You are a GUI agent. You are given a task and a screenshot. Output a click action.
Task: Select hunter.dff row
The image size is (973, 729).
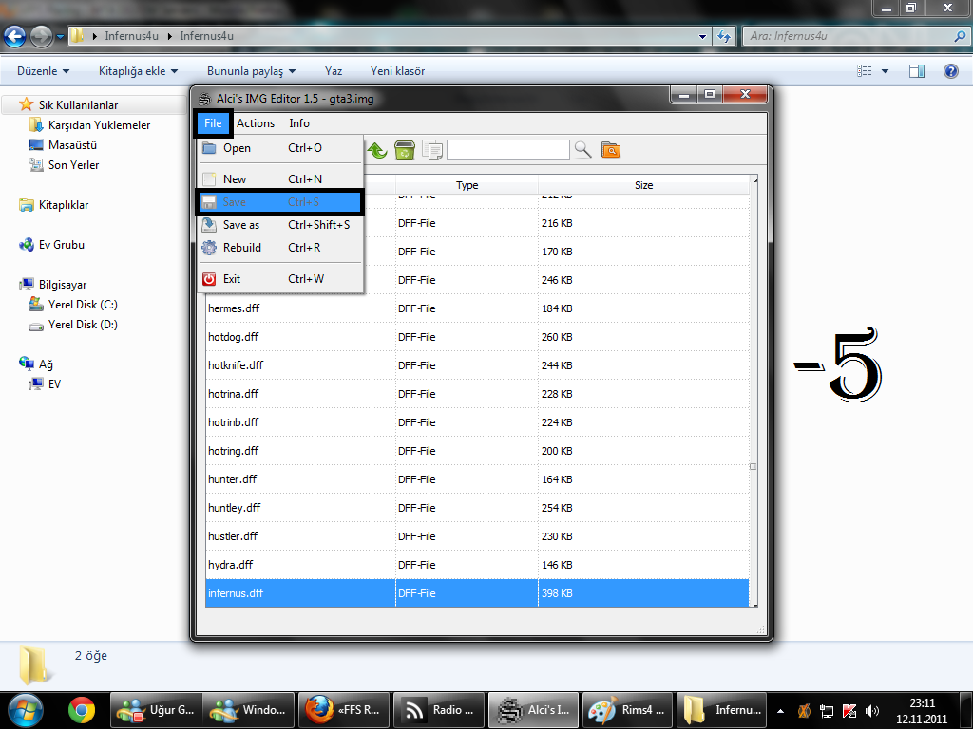477,479
